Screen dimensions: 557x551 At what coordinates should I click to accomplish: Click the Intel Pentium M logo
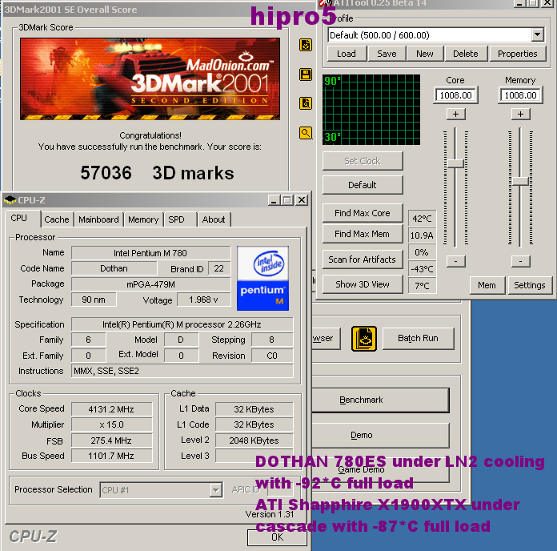pyautogui.click(x=262, y=278)
